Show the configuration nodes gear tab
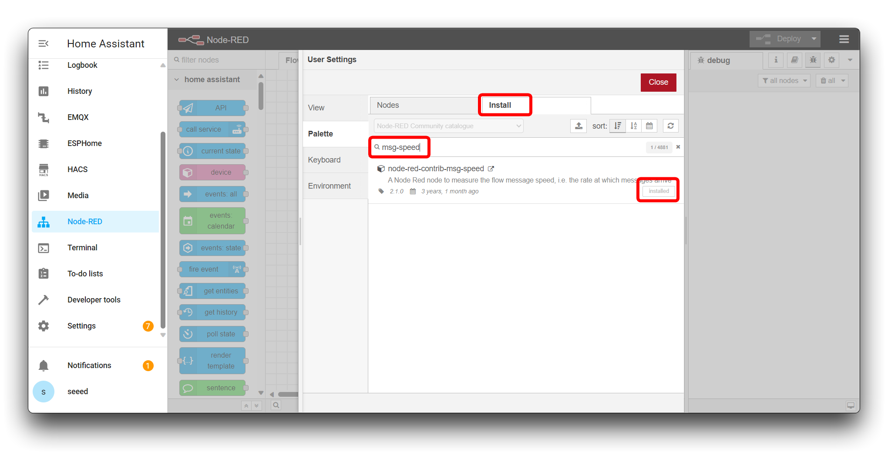This screenshot has height=455, width=888. 832,60
